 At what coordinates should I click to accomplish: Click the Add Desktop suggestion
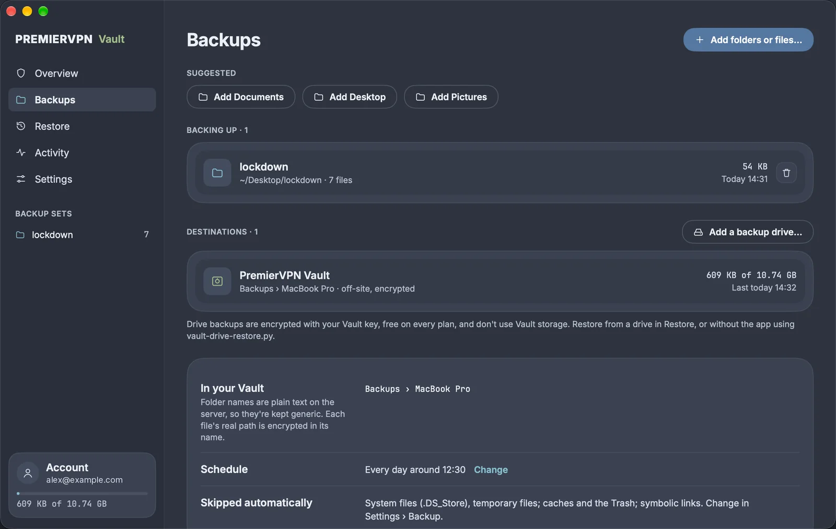click(x=350, y=97)
